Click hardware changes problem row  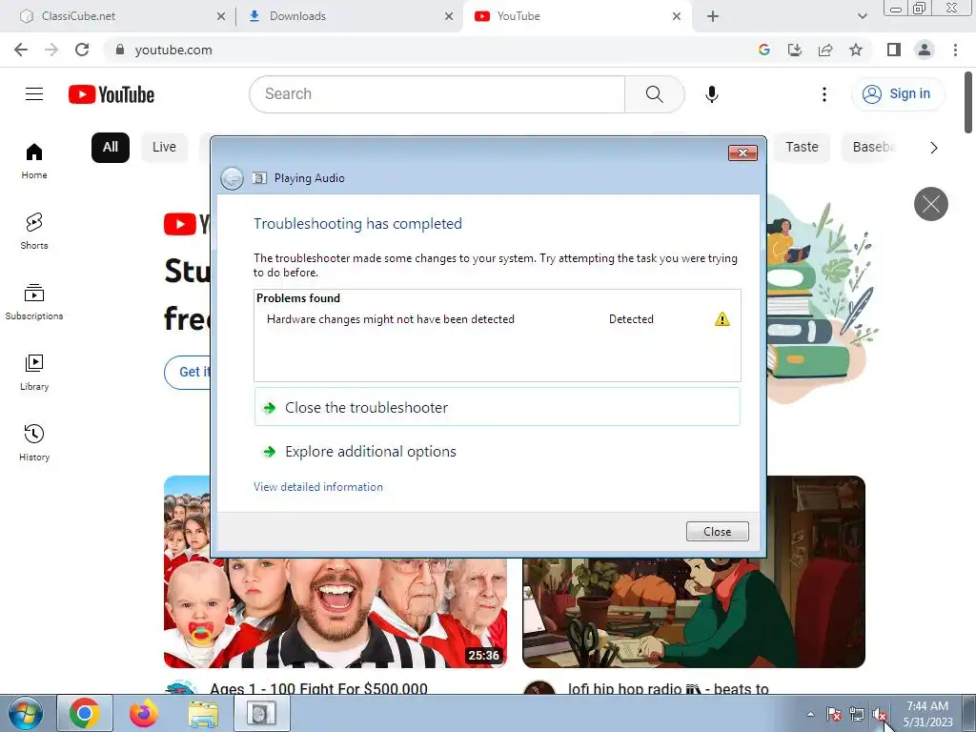point(497,319)
